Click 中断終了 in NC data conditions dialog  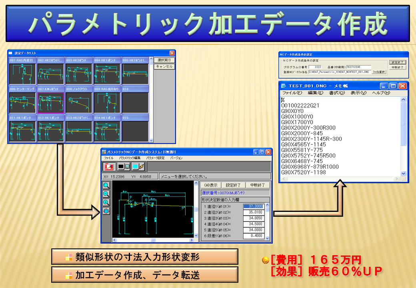pyautogui.click(x=398, y=67)
